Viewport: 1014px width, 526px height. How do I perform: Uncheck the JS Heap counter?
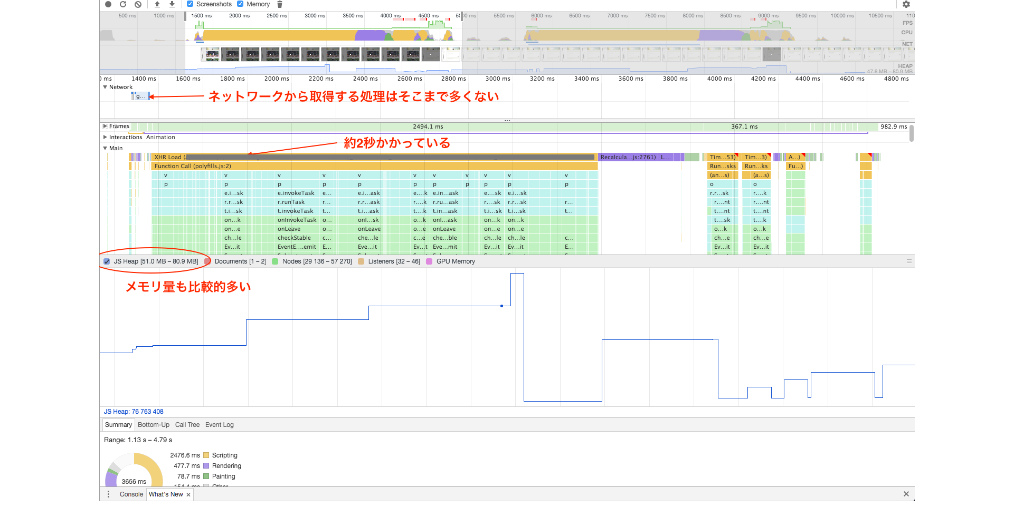(107, 261)
